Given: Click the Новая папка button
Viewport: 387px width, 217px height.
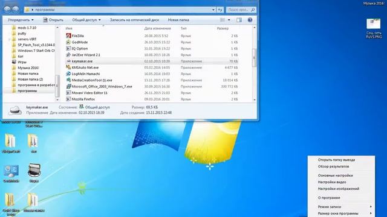Looking at the screenshot, I should (x=178, y=20).
